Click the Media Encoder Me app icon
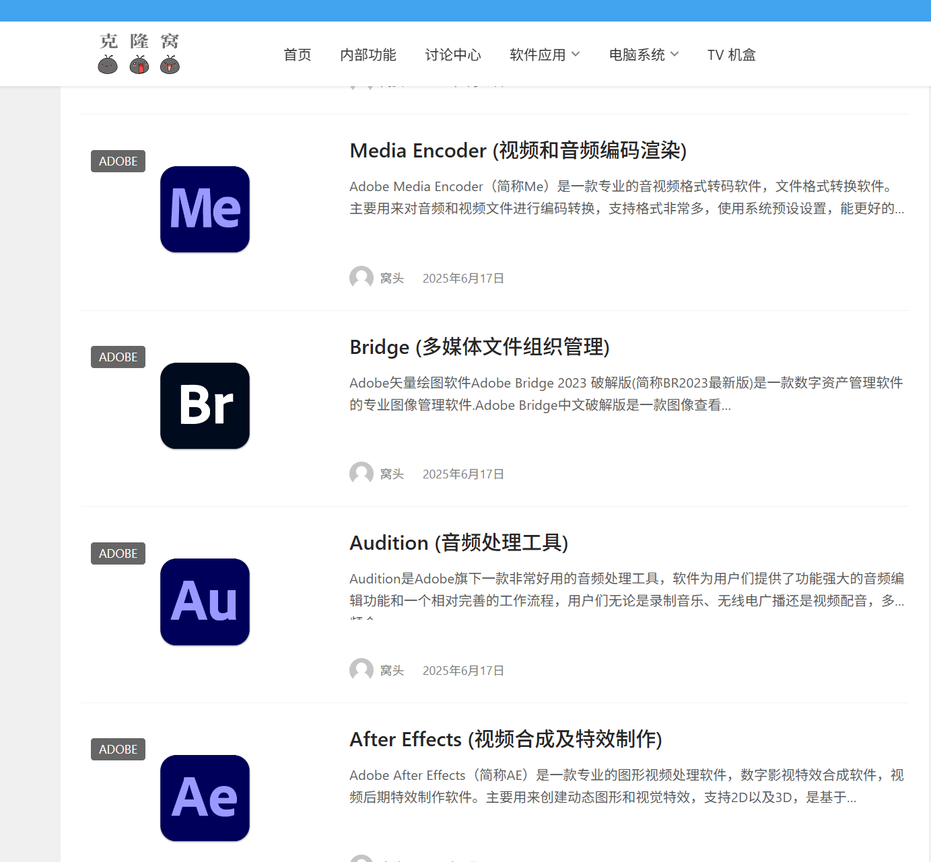The height and width of the screenshot is (862, 931). click(x=205, y=209)
